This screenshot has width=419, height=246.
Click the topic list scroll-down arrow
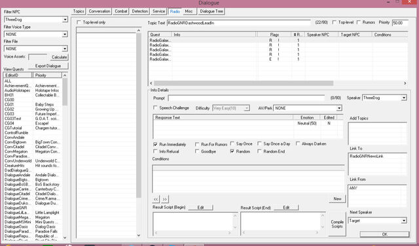pyautogui.click(x=139, y=235)
